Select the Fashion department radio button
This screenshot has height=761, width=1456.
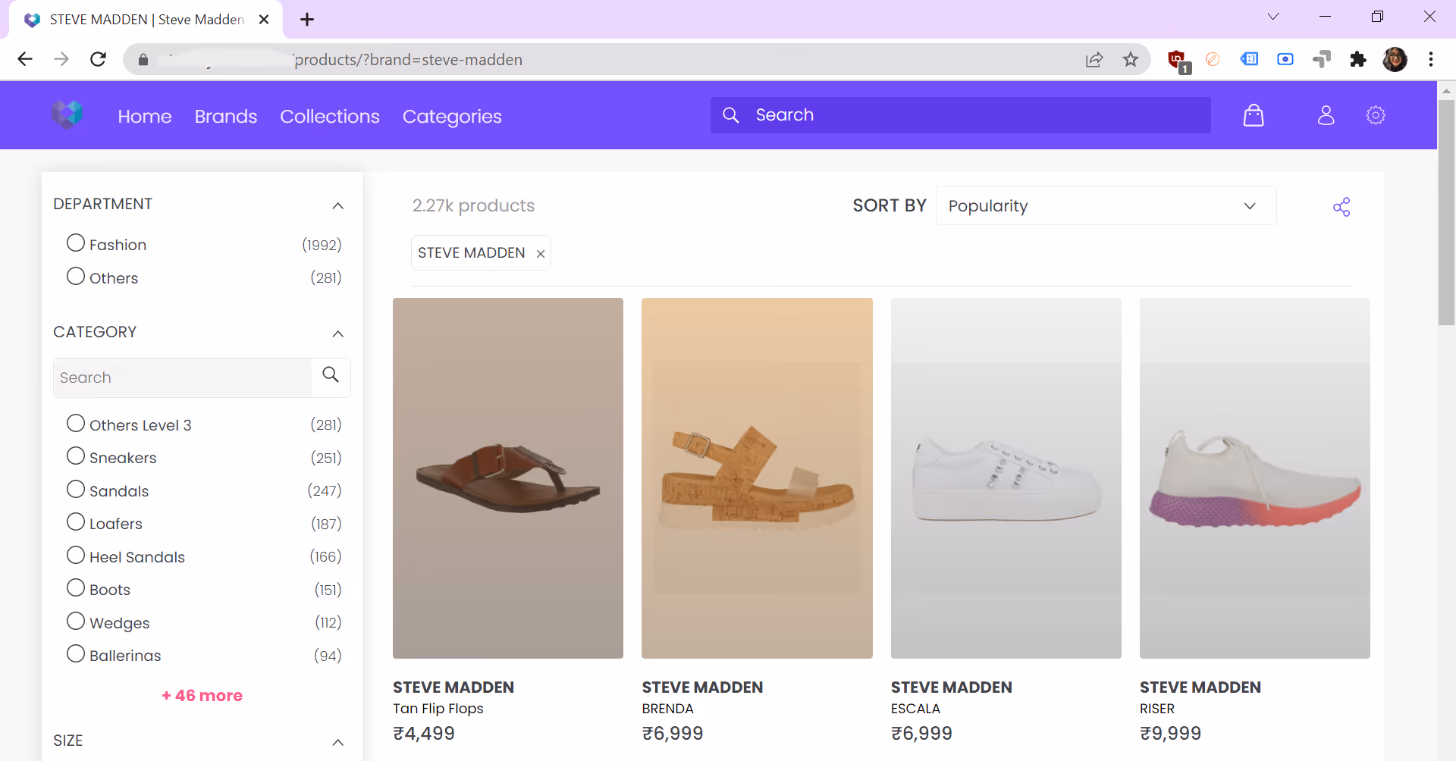[x=76, y=243]
